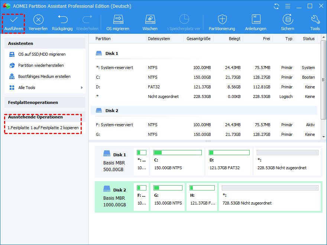Select D: 121.37GB FAT32 block in disk map
This screenshot has height=245, width=327.
[x=229, y=162]
